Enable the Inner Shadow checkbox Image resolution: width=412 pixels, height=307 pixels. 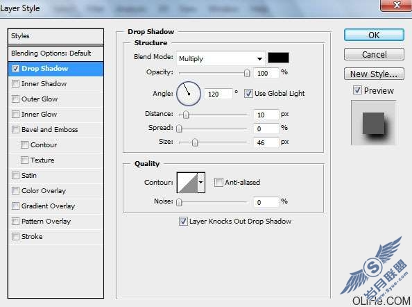click(15, 84)
